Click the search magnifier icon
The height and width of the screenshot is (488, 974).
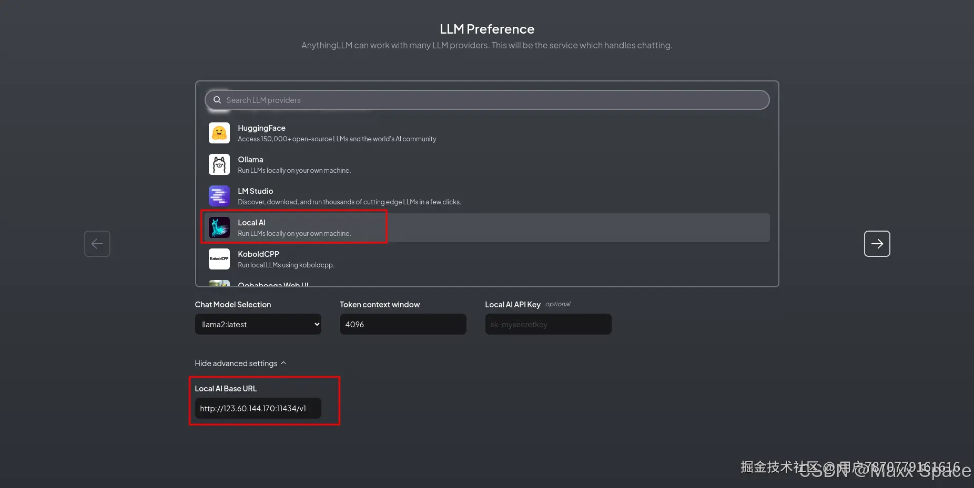pos(217,100)
